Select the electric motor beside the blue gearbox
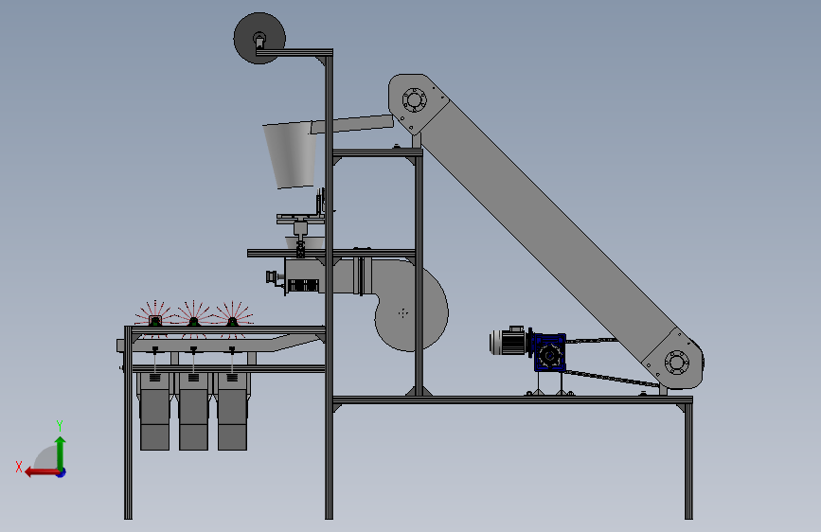821x532 pixels. pyautogui.click(x=510, y=341)
